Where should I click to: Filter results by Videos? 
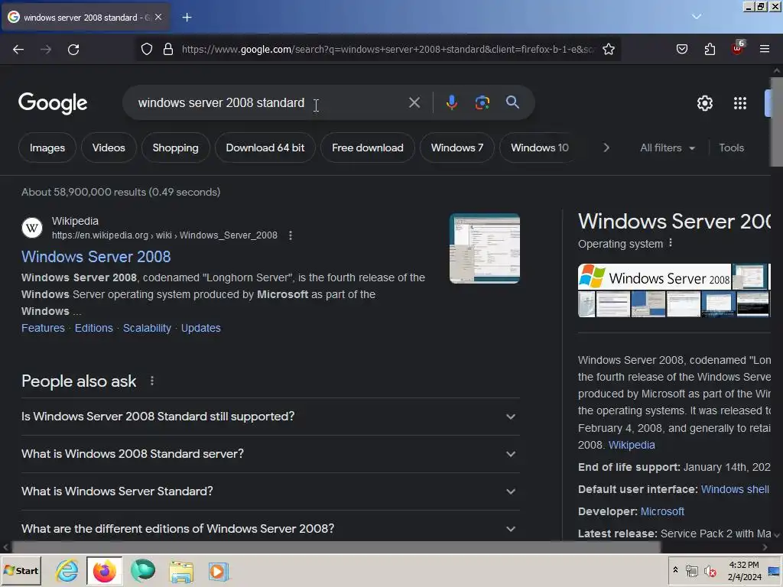[109, 148]
